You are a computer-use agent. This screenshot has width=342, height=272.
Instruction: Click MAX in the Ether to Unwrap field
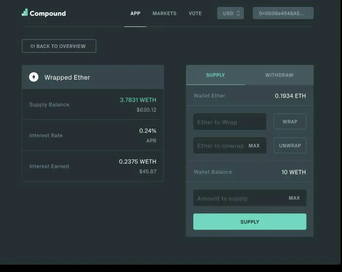point(254,145)
